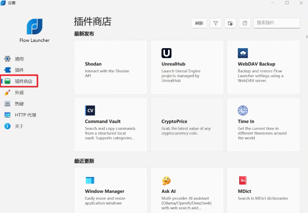
Task: Click the Command Vault title text
Action: tap(103, 122)
